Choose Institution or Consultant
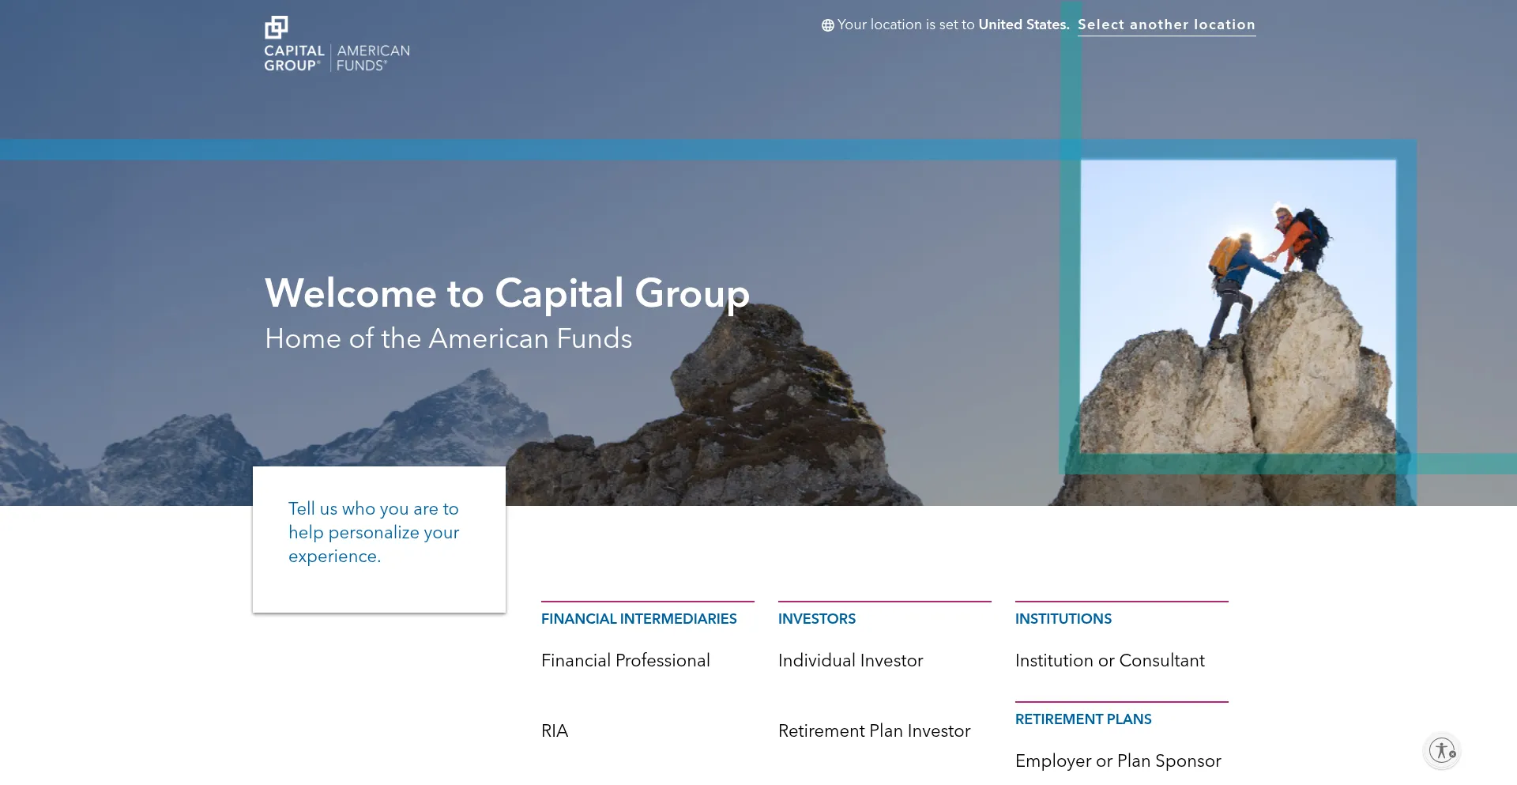Viewport: 1517px width, 785px height. (x=1109, y=660)
